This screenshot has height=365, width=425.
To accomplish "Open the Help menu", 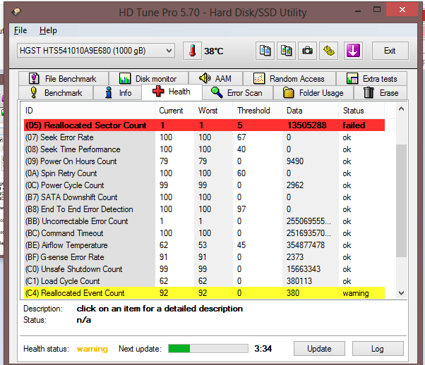I will (x=48, y=30).
